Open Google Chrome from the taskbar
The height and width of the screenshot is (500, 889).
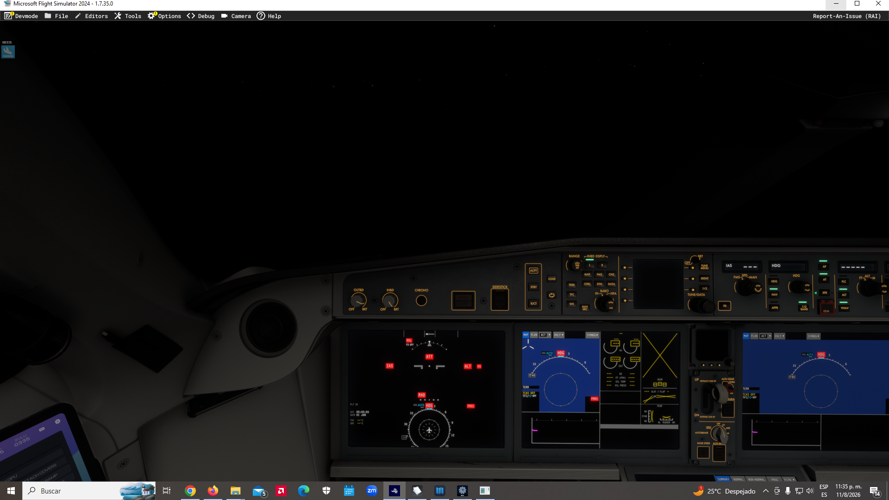click(x=190, y=491)
